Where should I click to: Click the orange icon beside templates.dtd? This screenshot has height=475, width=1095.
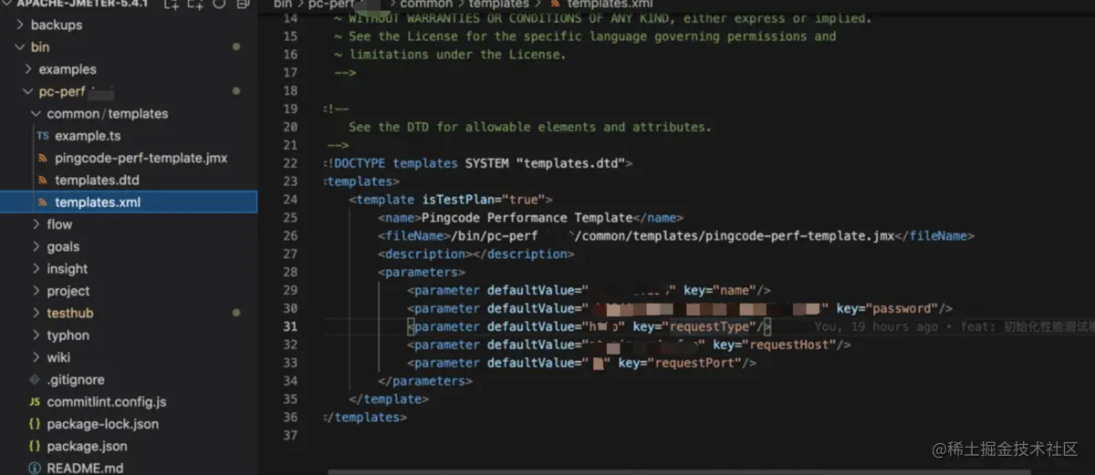coord(42,181)
